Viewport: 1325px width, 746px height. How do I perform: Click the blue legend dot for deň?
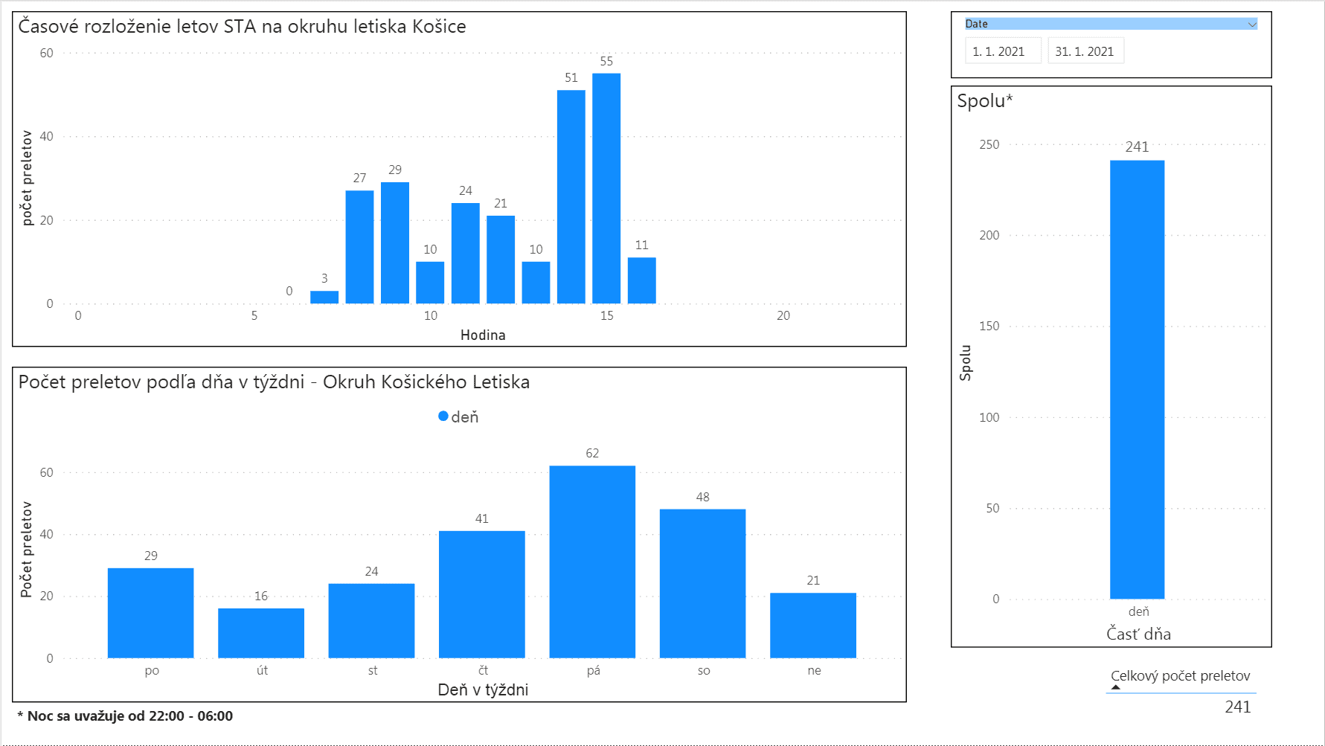pos(443,417)
